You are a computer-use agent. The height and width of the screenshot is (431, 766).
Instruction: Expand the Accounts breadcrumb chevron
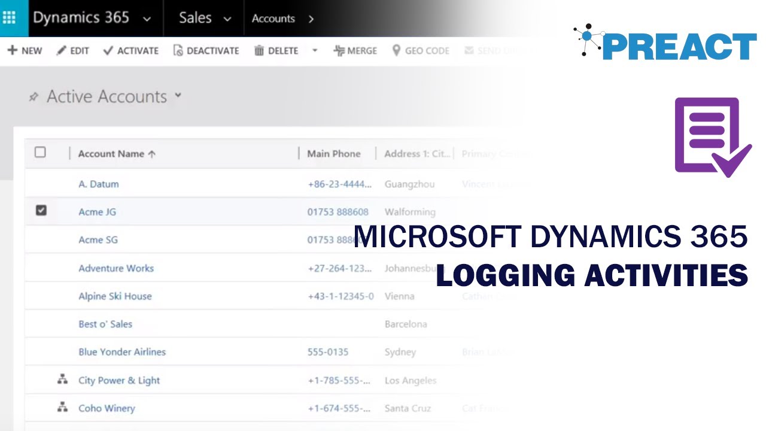pos(311,19)
